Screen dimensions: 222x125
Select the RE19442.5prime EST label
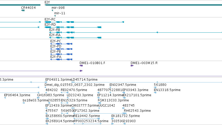tap(87, 116)
